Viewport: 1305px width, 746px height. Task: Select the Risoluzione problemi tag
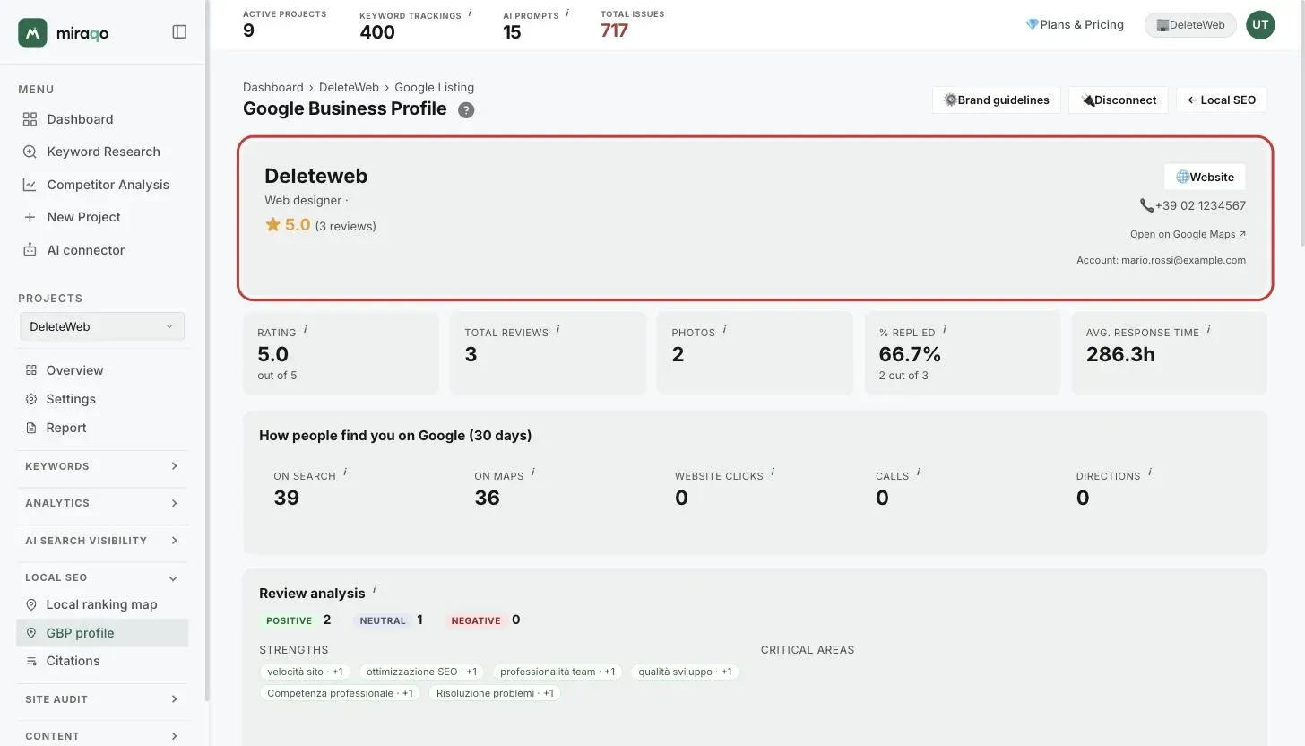pos(495,693)
